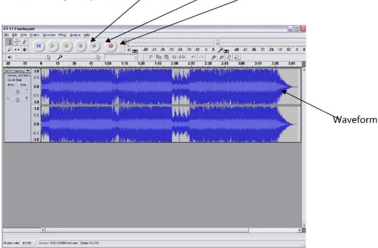Open the output meter dropdown arrow
This screenshot has width=378, height=248.
coord(135,51)
